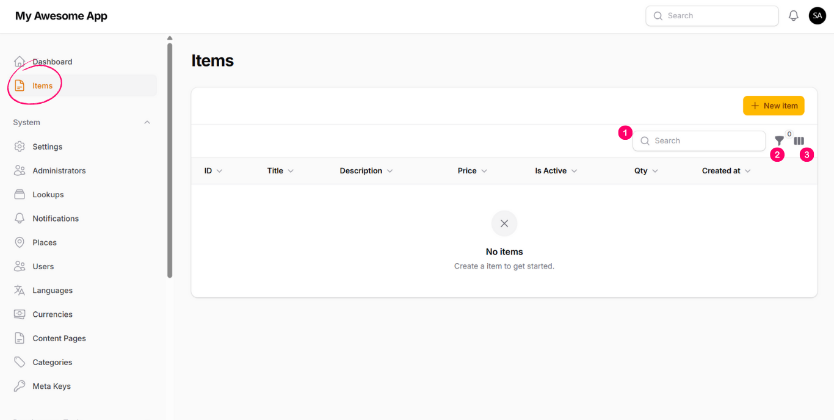The image size is (834, 420).
Task: Click the notifications bell icon in header
Action: (794, 16)
